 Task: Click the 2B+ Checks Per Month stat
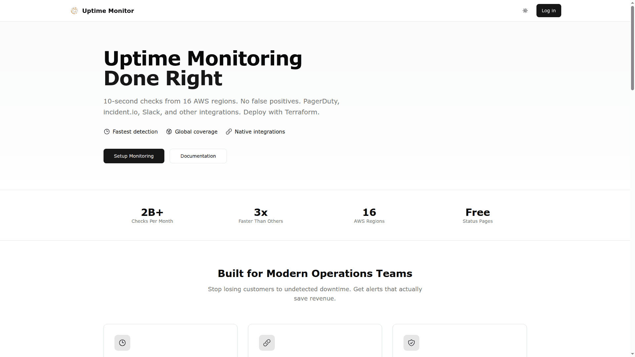152,216
